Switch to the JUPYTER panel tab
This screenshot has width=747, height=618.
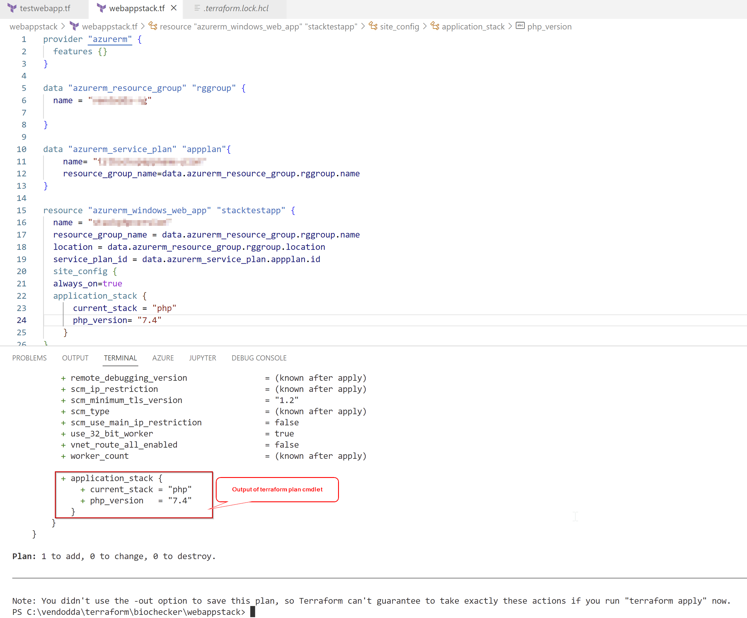[x=202, y=358]
